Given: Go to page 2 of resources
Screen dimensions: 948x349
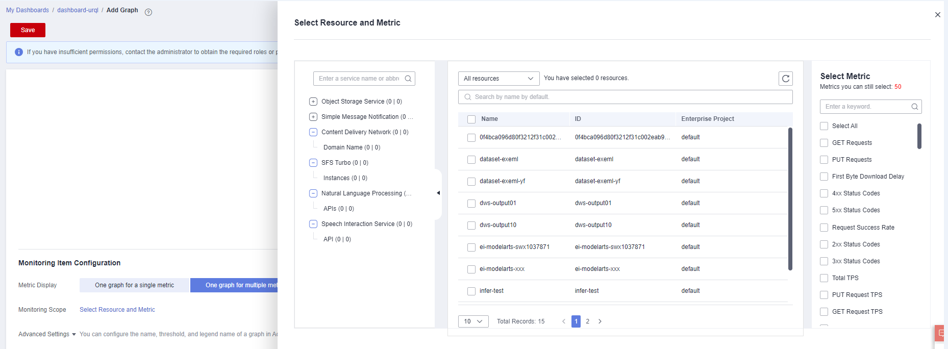Looking at the screenshot, I should click(x=588, y=321).
